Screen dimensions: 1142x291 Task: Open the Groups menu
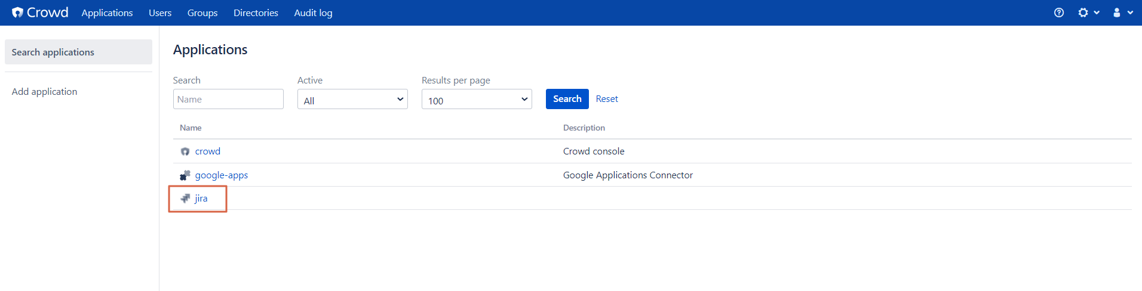click(202, 13)
